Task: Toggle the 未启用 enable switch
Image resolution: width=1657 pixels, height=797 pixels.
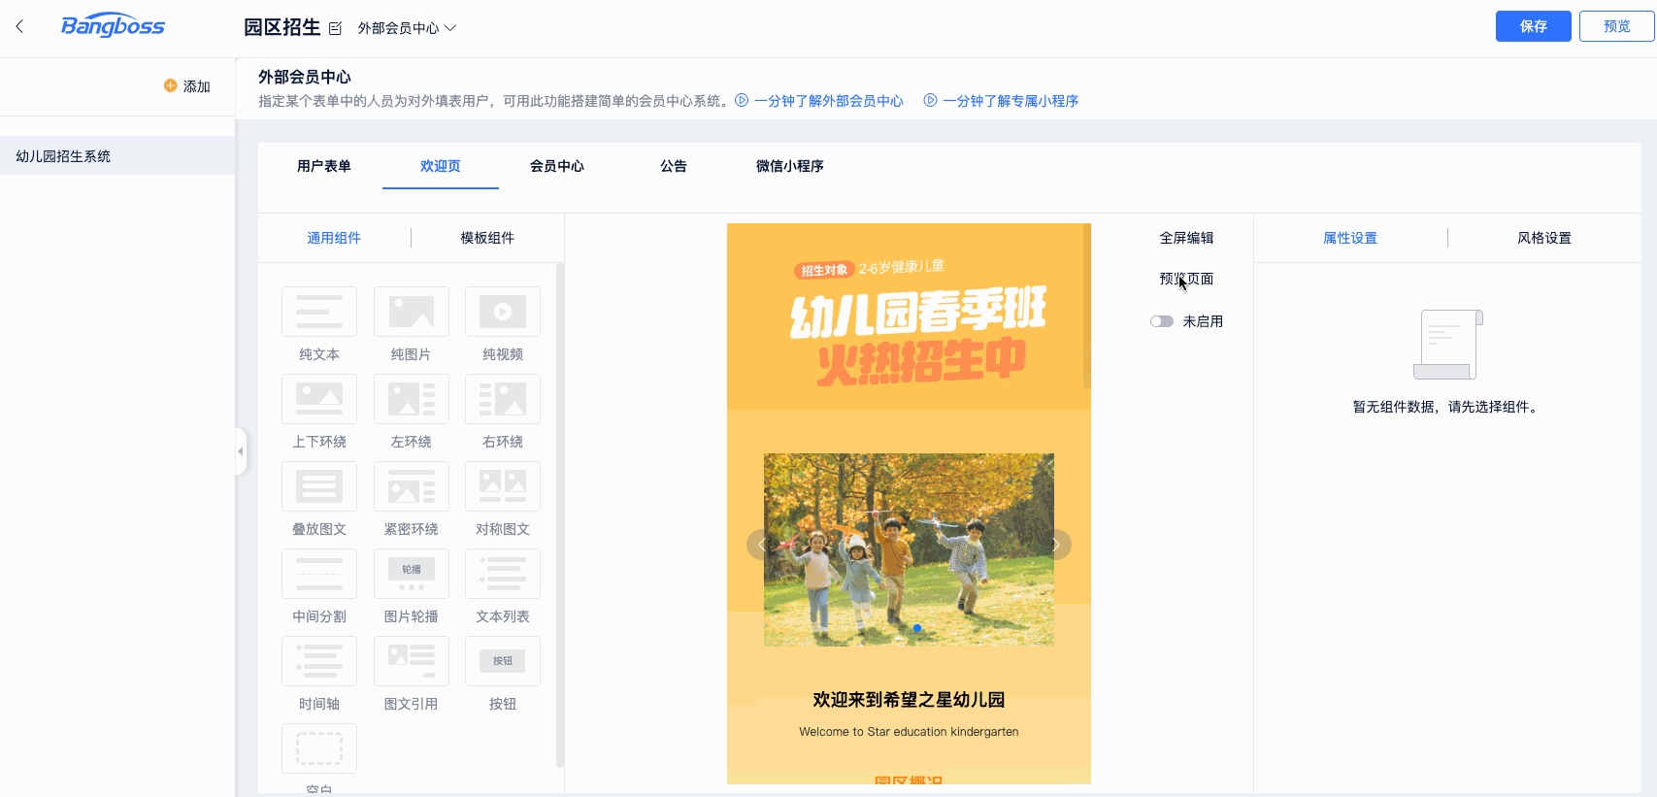Action: pos(1162,321)
